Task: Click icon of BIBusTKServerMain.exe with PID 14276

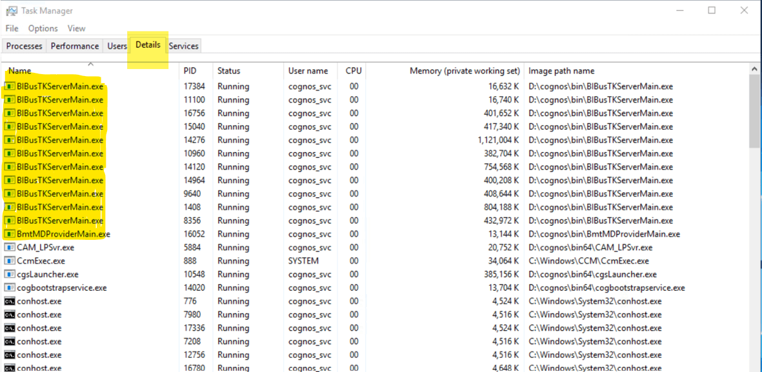Action: (10, 141)
